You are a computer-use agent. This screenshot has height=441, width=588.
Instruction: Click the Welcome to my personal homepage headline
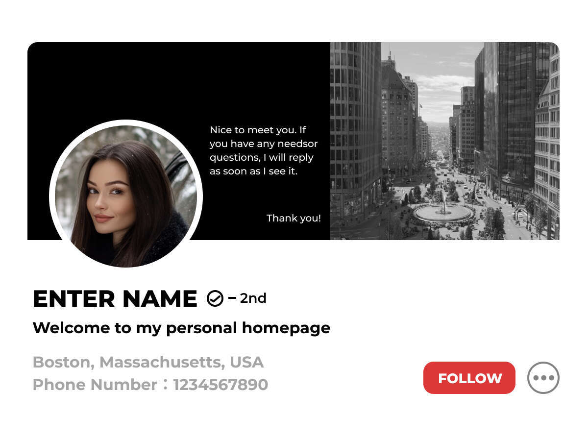click(x=181, y=328)
